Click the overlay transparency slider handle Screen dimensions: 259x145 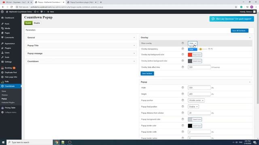pos(201,49)
